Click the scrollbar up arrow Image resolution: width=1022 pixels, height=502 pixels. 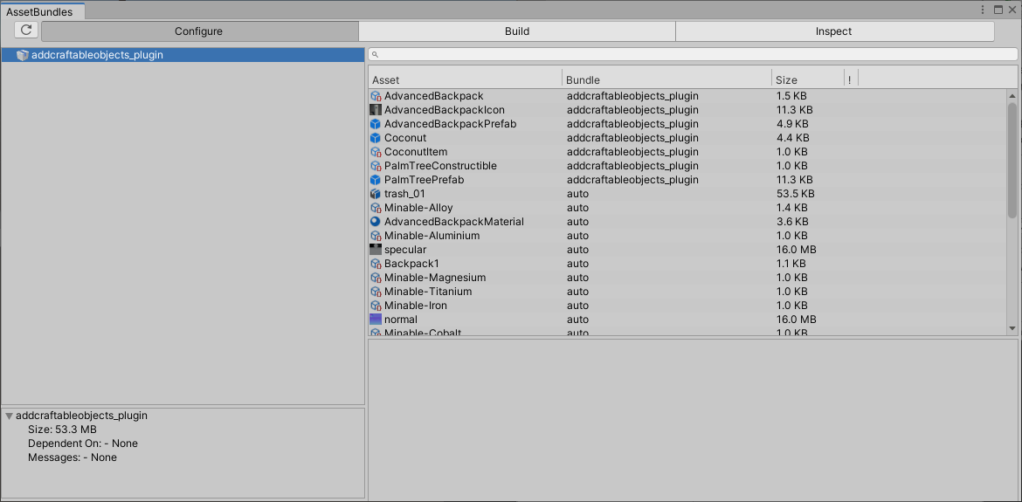[x=1012, y=95]
